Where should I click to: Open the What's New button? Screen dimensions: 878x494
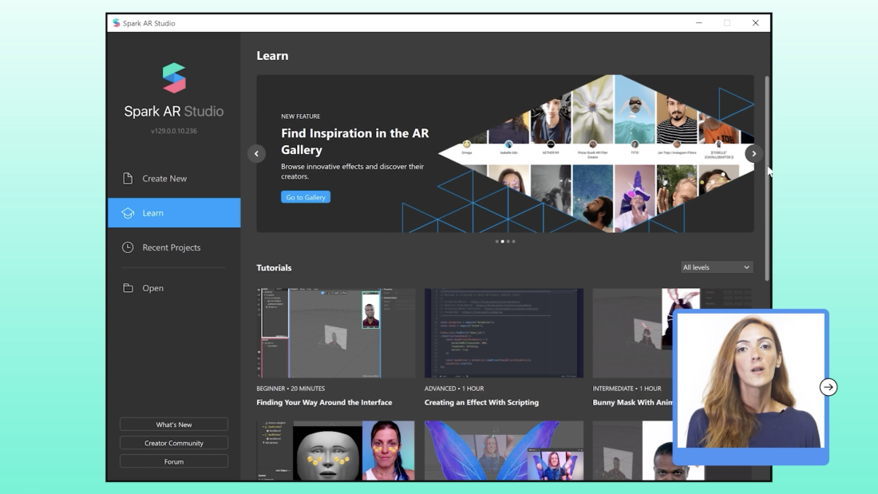[x=174, y=425]
